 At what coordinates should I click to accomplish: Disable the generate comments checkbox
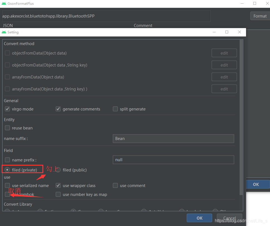click(58, 109)
